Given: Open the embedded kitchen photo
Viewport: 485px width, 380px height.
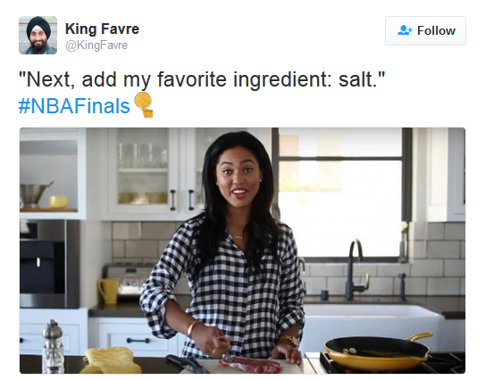Looking at the screenshot, I should click(242, 251).
